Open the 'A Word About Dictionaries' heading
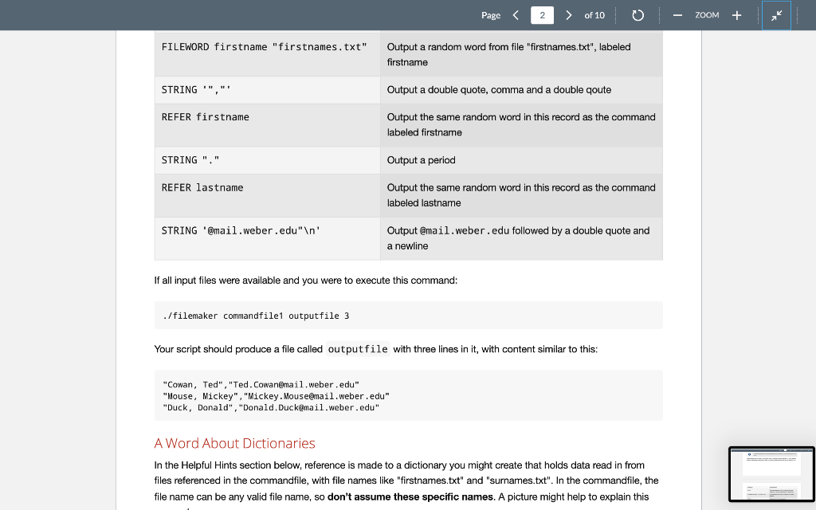The height and width of the screenshot is (510, 816). click(x=235, y=443)
